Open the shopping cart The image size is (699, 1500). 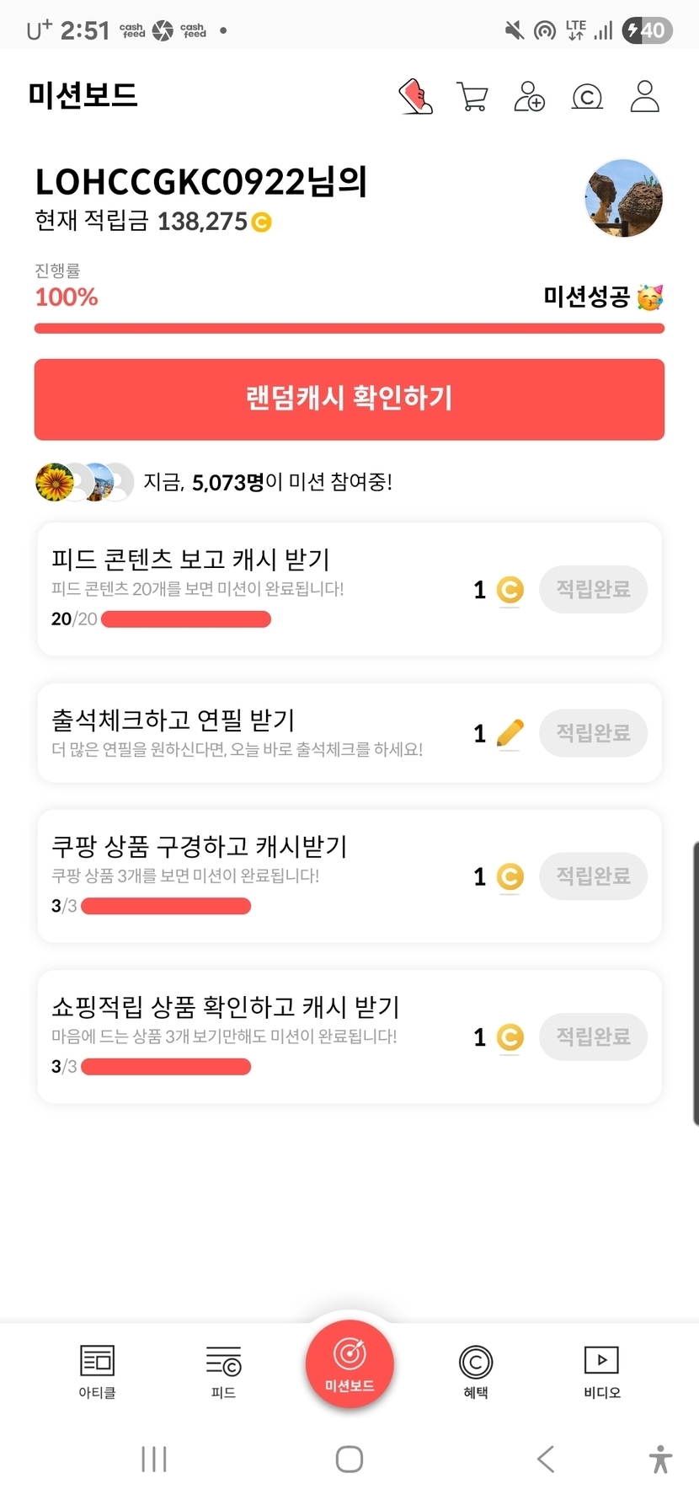pyautogui.click(x=472, y=97)
